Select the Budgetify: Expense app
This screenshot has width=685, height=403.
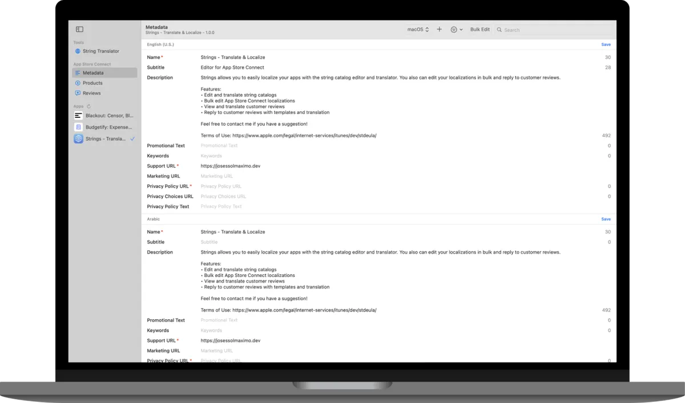click(x=104, y=127)
